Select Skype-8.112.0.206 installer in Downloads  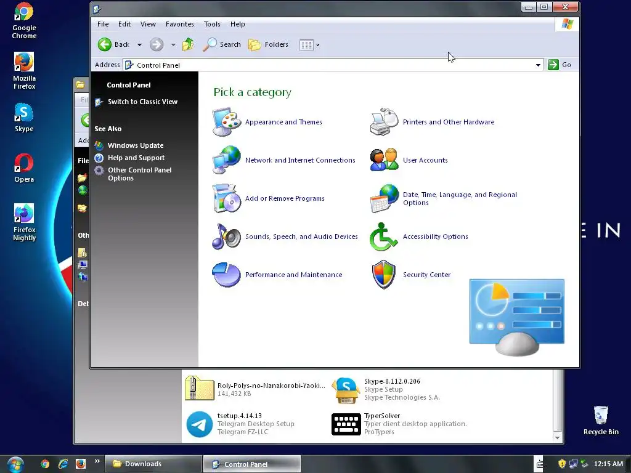tap(346, 390)
